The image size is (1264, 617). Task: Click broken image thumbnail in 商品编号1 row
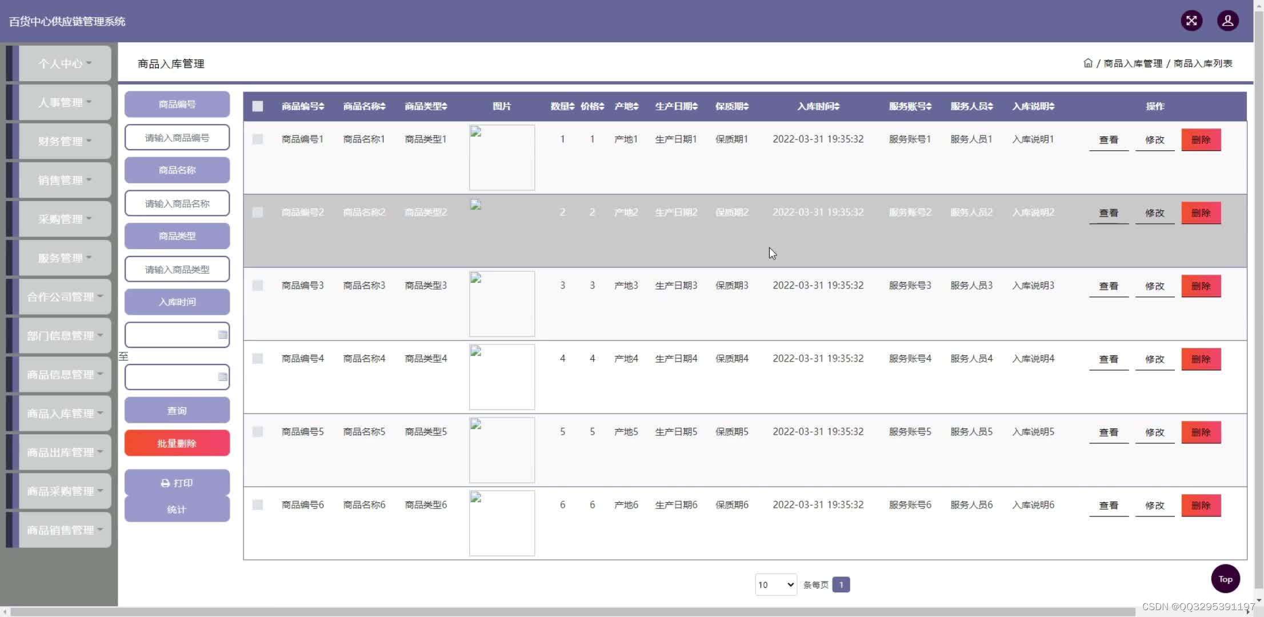[502, 157]
